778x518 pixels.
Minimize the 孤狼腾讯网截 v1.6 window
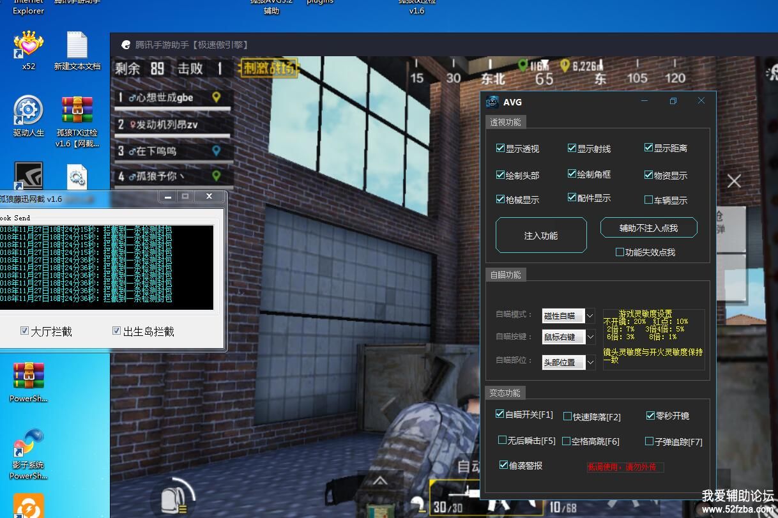[168, 197]
